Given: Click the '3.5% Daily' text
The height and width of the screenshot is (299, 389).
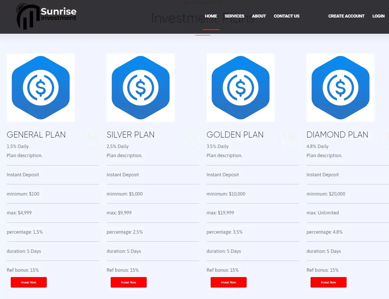Looking at the screenshot, I should (x=218, y=146).
